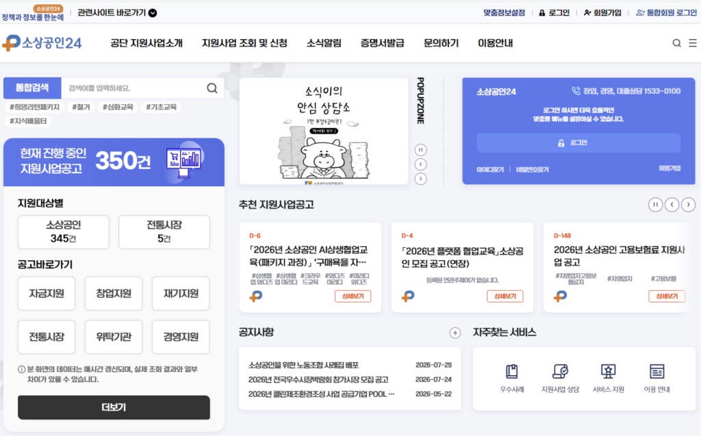The image size is (701, 436).
Task: Click the 자금지원 button
Action: 47,294
